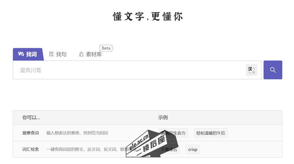Click the 据意查词 row label
The width and height of the screenshot is (294, 164).
[x=30, y=133]
